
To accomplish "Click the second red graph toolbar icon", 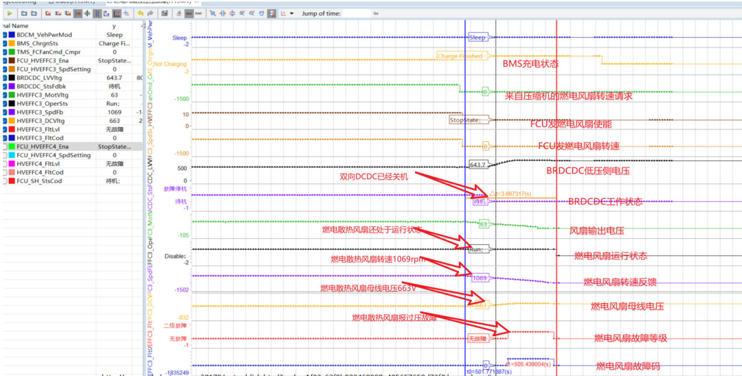I will click(58, 13).
